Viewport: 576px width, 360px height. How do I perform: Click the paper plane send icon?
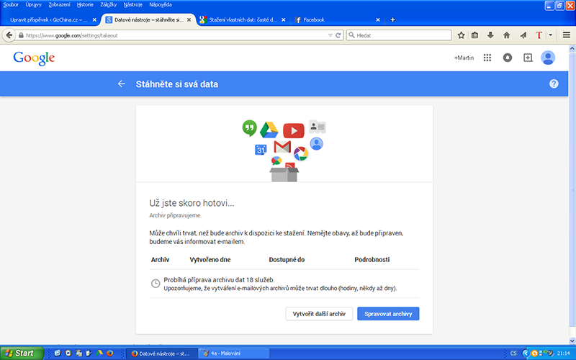[x=523, y=35]
